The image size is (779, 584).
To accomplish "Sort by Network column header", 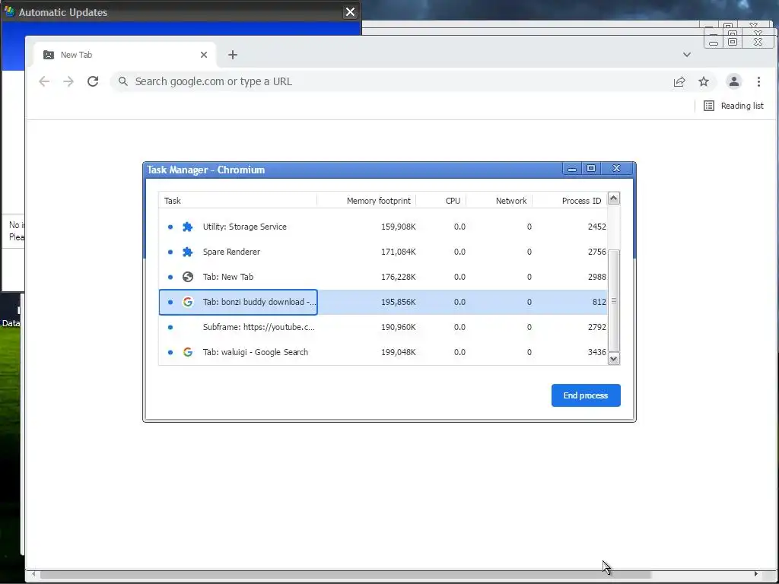I will tap(499, 201).
